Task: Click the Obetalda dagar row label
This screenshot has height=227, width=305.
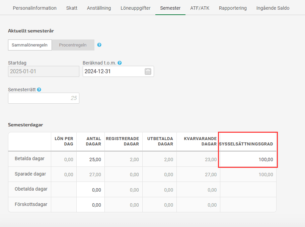Action: [31, 189]
